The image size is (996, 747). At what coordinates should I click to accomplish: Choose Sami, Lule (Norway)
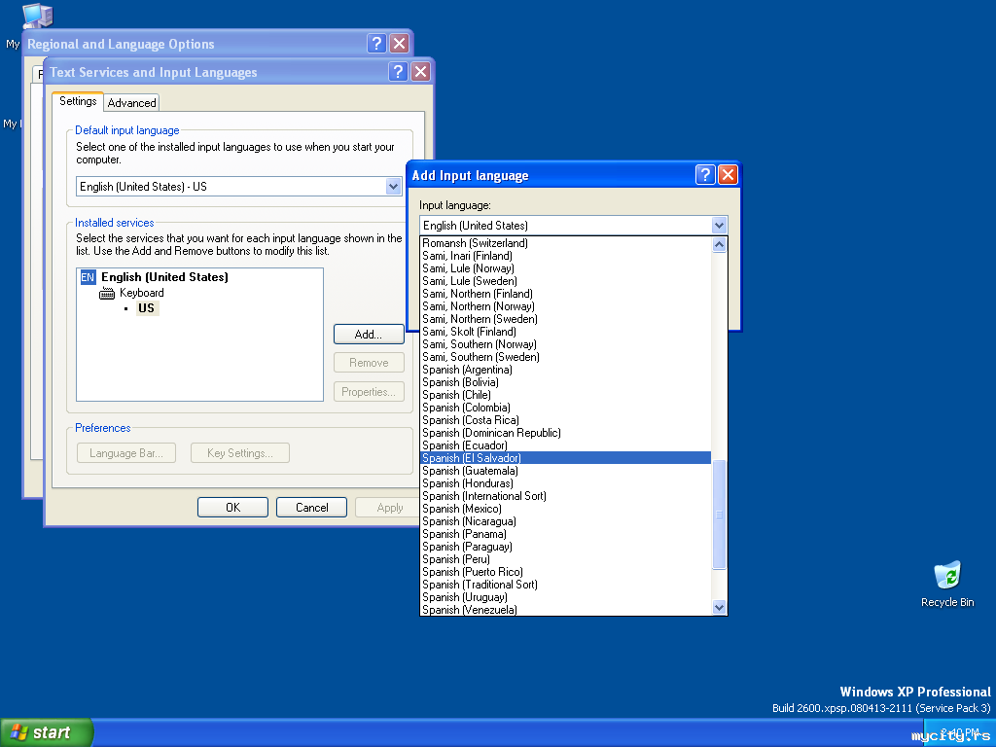tap(565, 268)
